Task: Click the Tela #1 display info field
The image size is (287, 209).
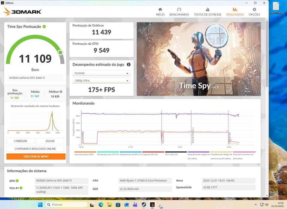Action: [62, 190]
